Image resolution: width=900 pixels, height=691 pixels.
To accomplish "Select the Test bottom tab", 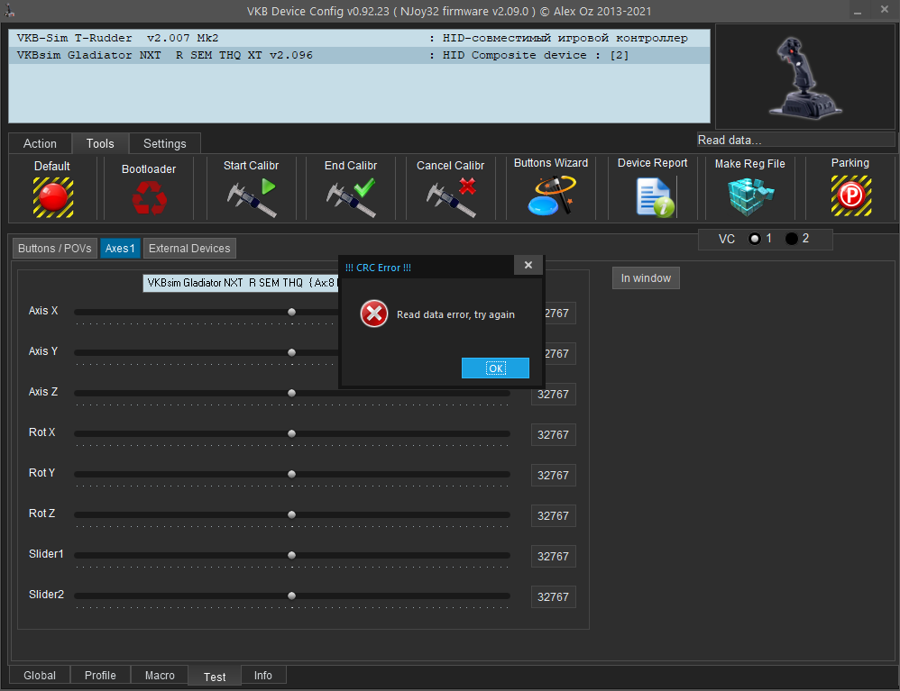I will pyautogui.click(x=215, y=677).
